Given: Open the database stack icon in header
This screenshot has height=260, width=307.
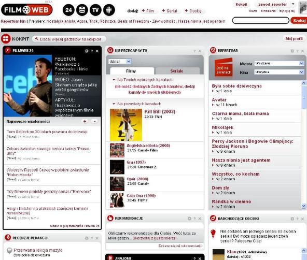Looking at the screenshot, I should 82,10.
